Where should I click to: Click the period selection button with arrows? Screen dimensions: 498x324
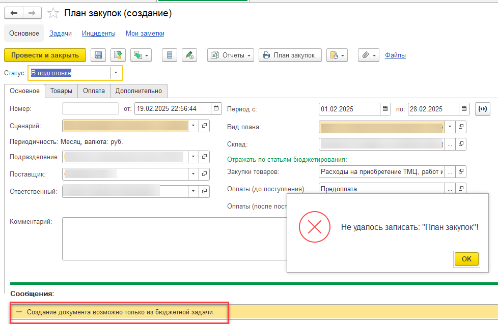point(483,109)
